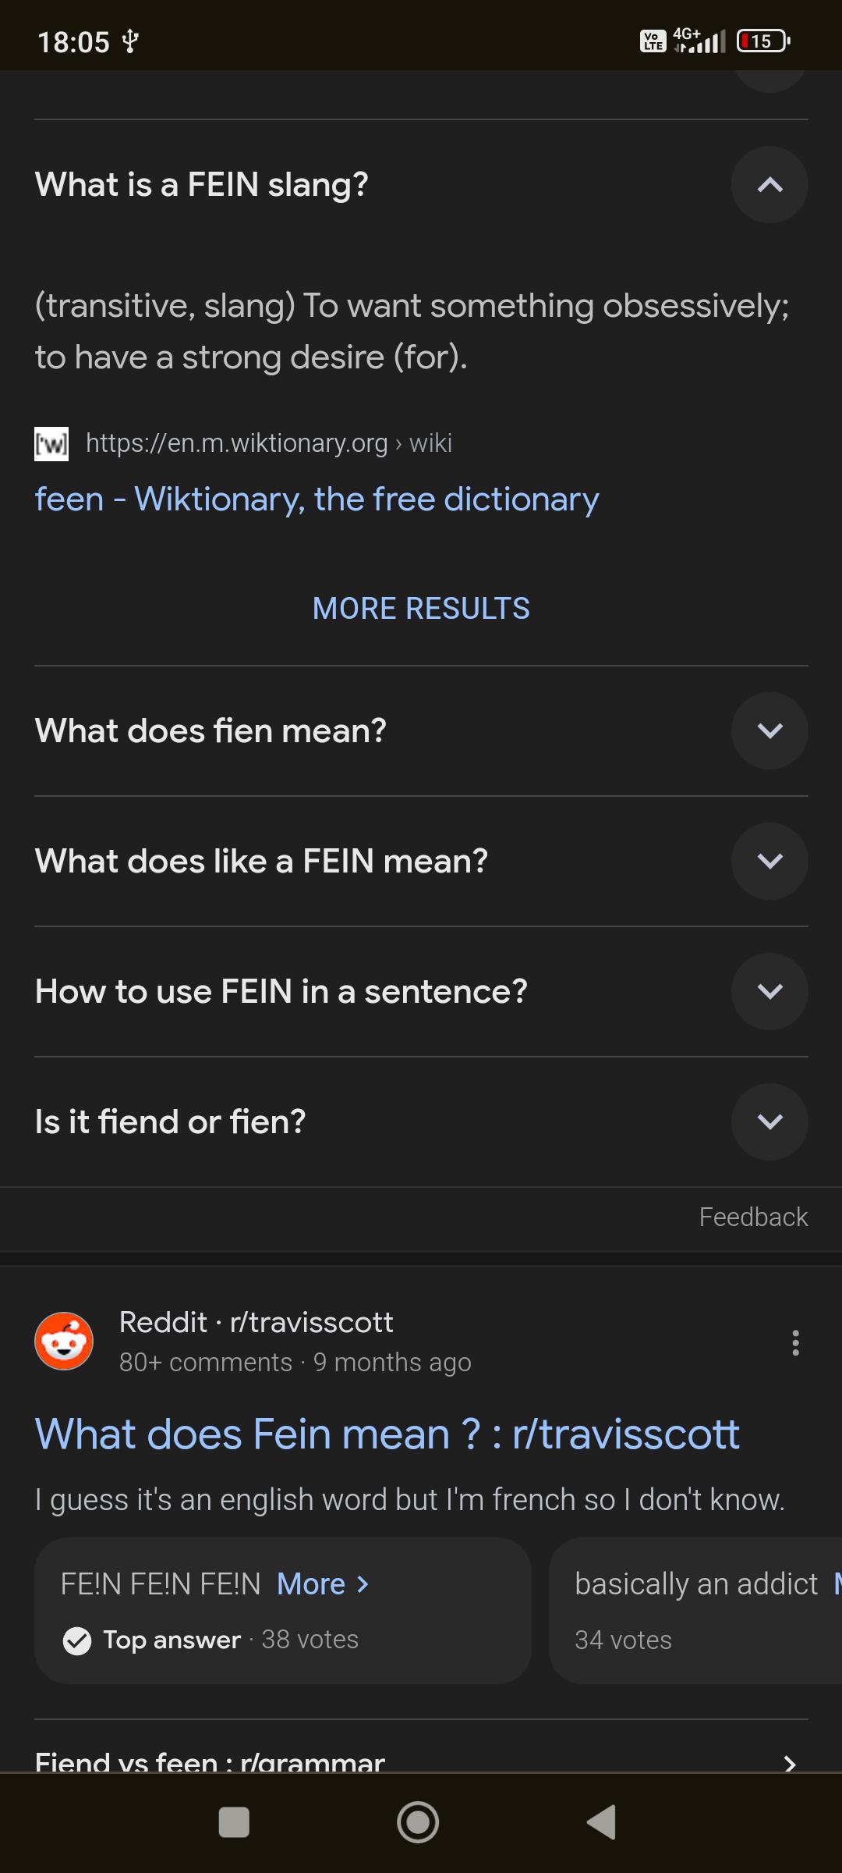Open 'feen - Wiktionary, the free dictionary'

click(315, 499)
